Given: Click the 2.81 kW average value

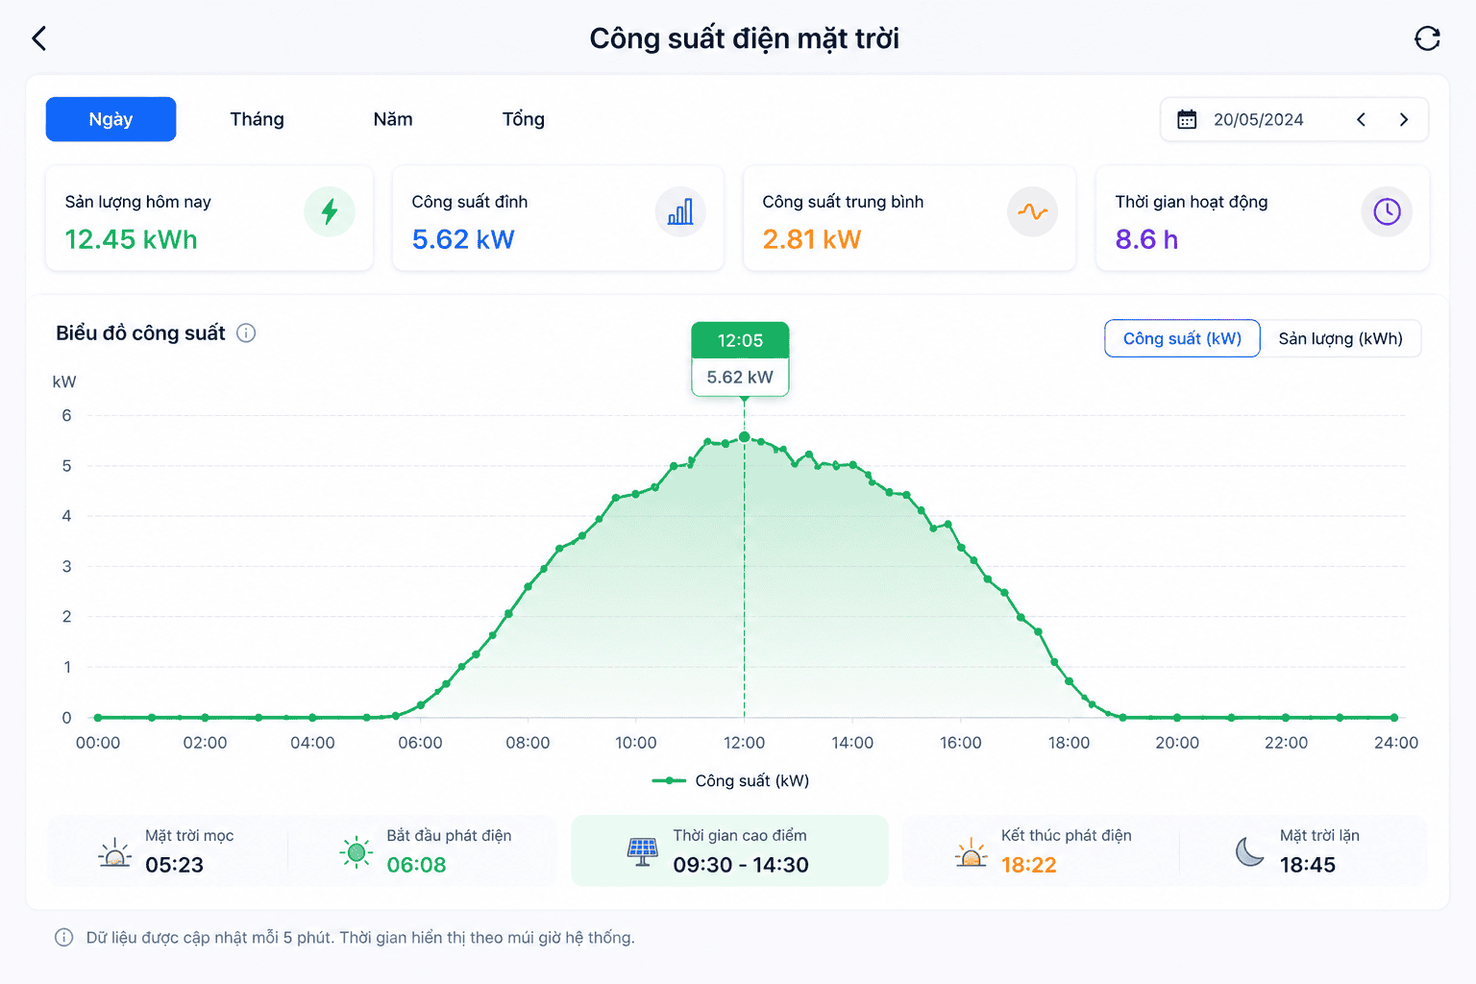Looking at the screenshot, I should 812,239.
